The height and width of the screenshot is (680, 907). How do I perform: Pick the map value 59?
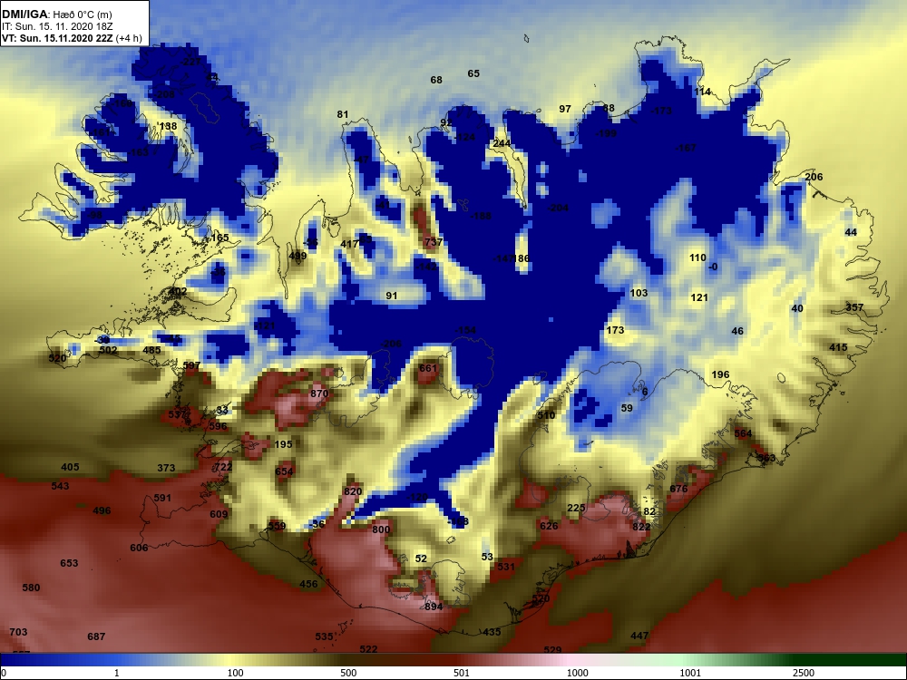pos(627,408)
